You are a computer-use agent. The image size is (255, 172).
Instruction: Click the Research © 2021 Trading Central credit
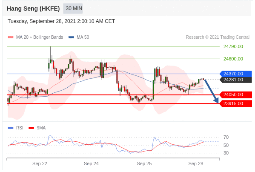click(x=218, y=37)
